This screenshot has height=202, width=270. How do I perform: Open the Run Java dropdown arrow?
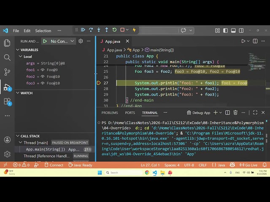click(x=248, y=41)
